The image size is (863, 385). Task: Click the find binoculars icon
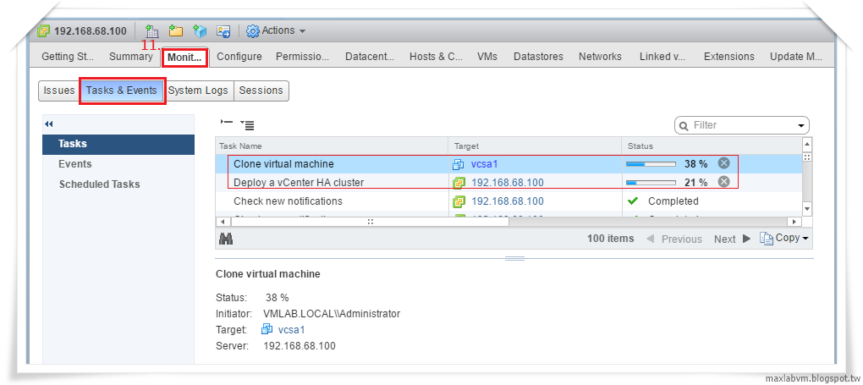[226, 239]
